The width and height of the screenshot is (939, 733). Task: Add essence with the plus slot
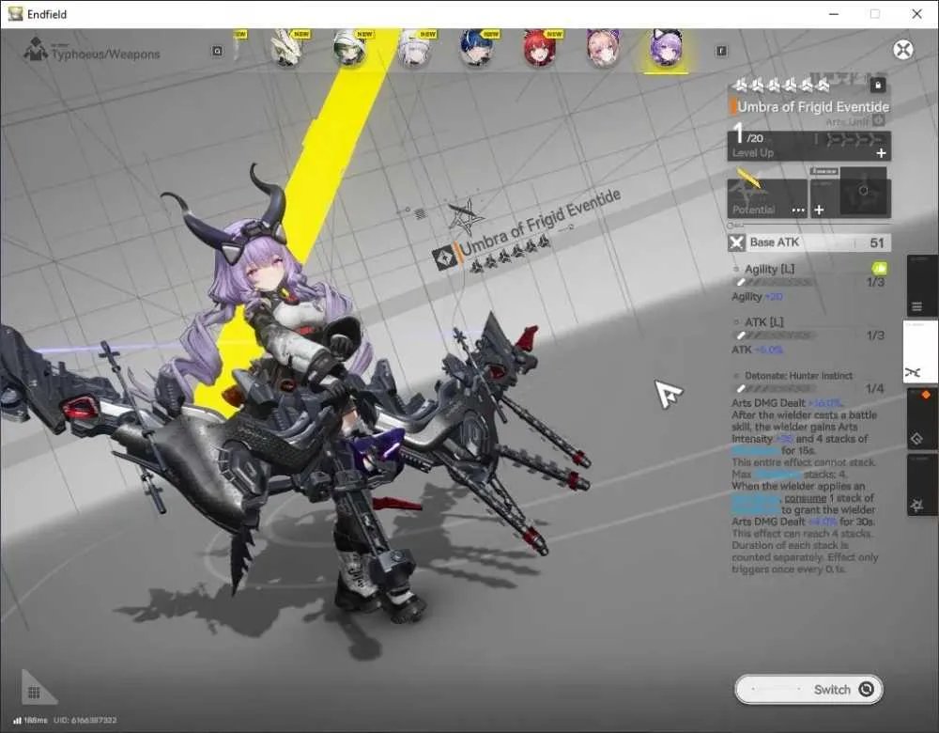tap(819, 210)
